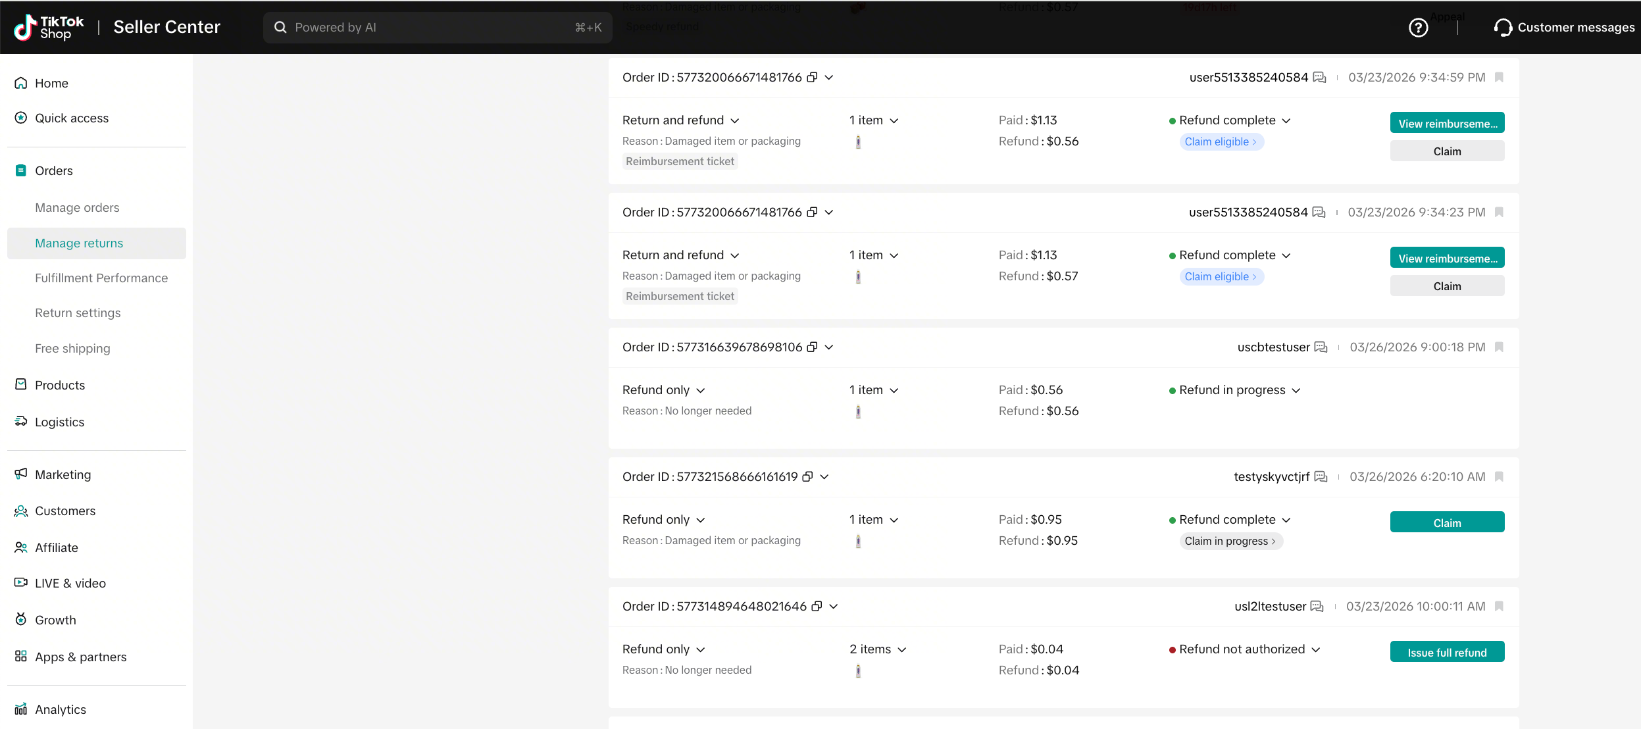
Task: Open chat with testyskyvctjrf
Action: click(1321, 476)
